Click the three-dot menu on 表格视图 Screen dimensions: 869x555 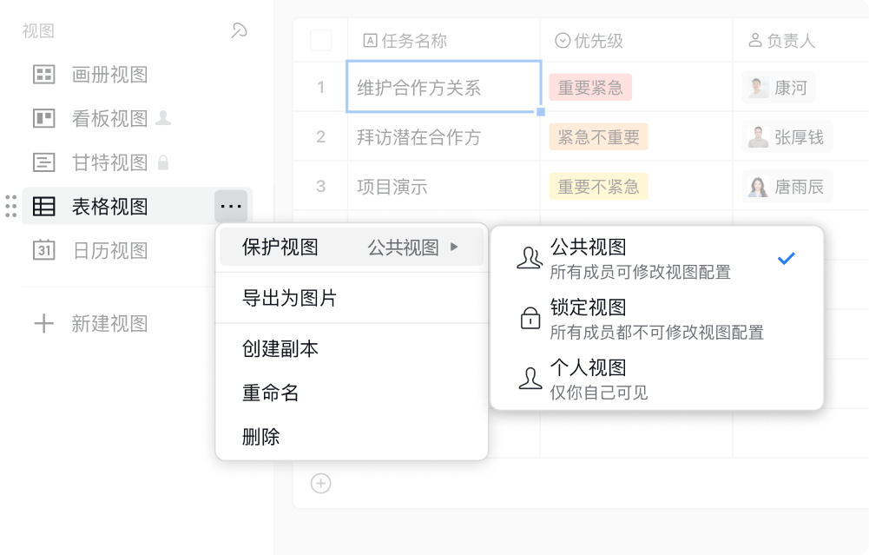click(231, 206)
